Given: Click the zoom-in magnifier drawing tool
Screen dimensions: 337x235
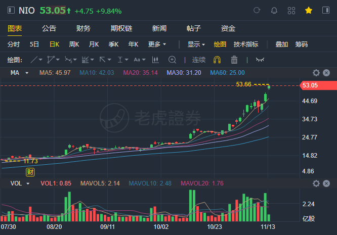Looking at the screenshot, I should coord(172,60).
